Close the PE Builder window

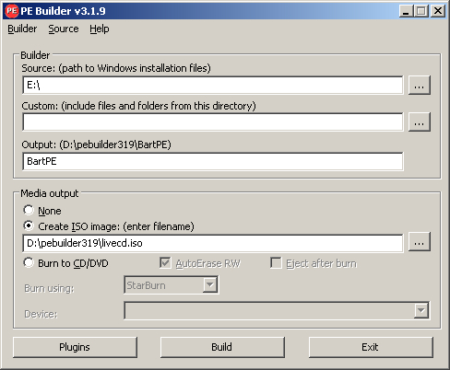tap(438, 11)
